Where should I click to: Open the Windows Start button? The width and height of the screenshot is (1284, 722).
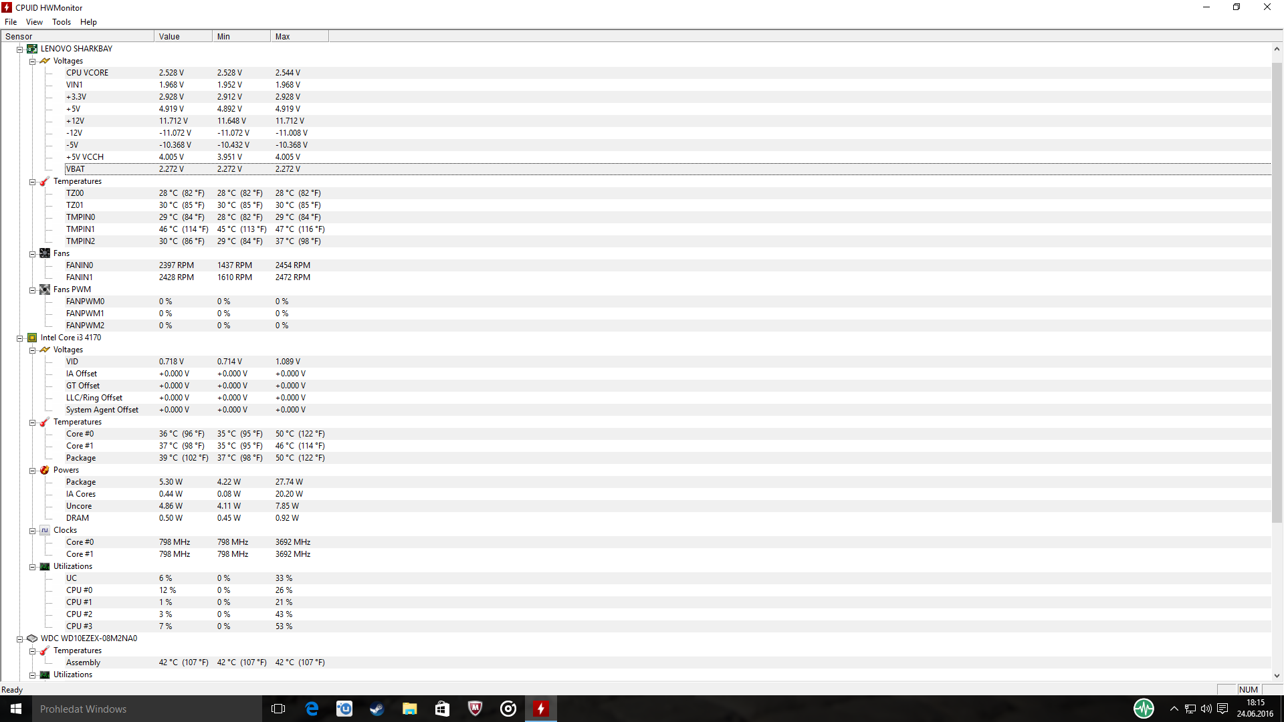[x=16, y=709]
